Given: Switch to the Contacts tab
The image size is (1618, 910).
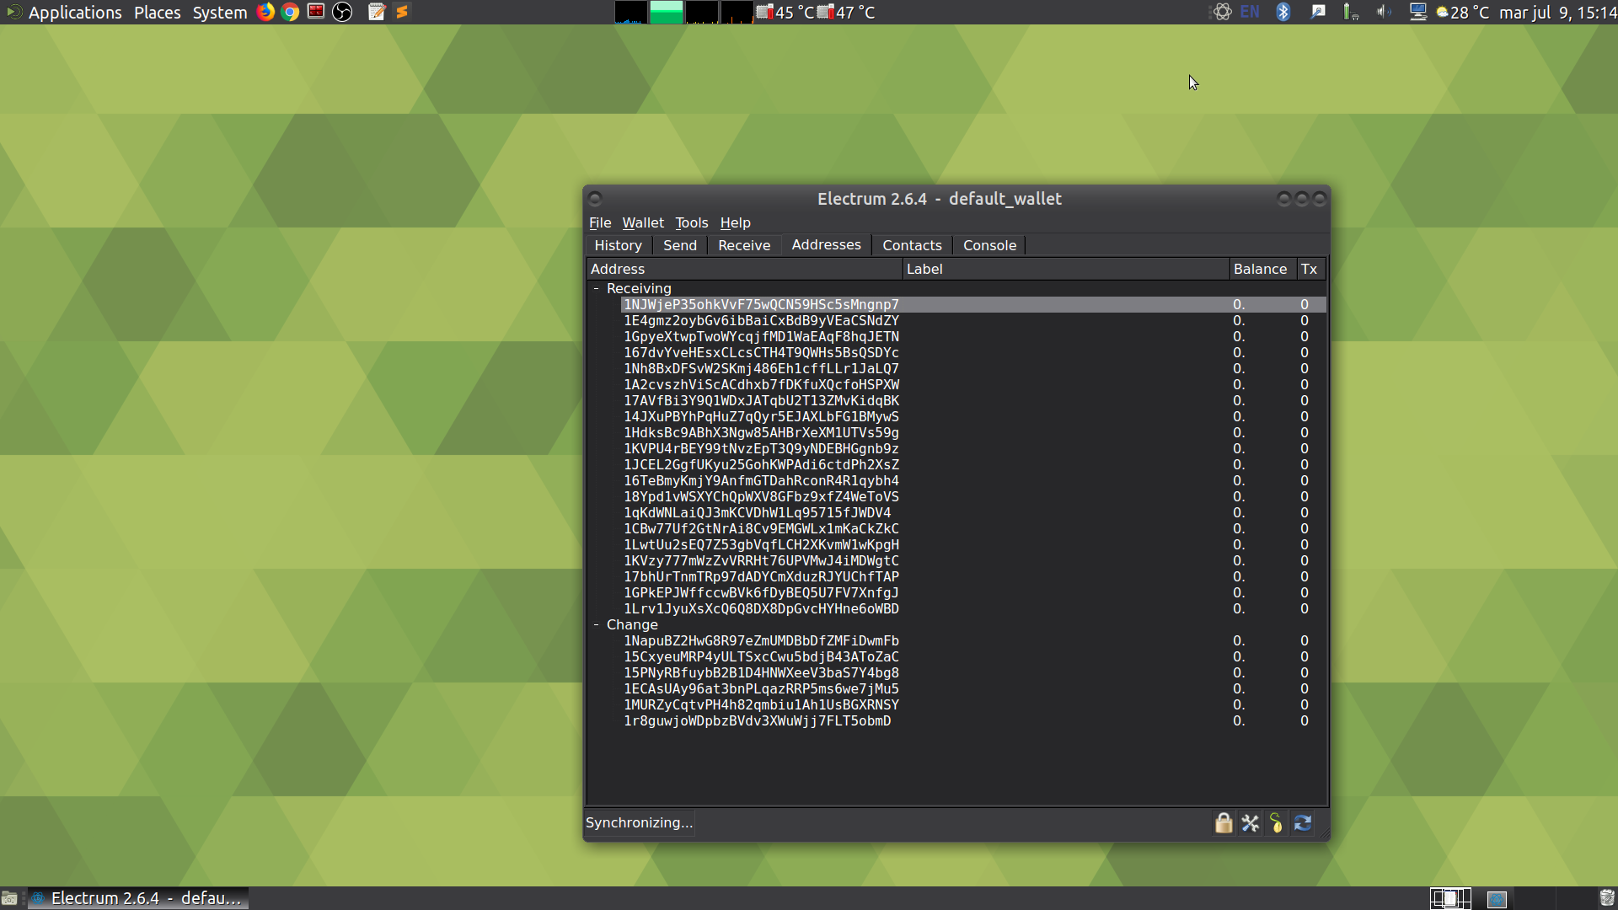Looking at the screenshot, I should tap(912, 245).
